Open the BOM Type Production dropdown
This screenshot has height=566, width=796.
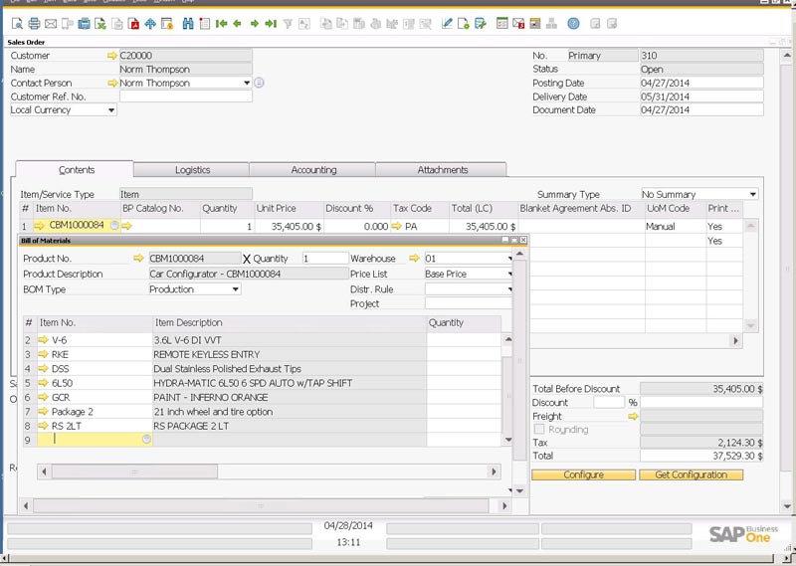(x=236, y=289)
